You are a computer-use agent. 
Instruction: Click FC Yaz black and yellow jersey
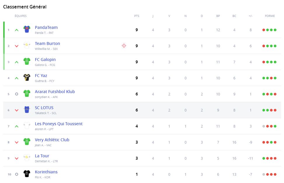(x=27, y=78)
